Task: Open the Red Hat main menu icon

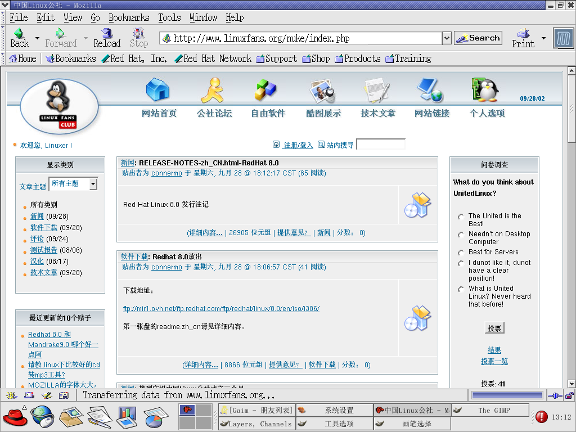Action: [15, 417]
